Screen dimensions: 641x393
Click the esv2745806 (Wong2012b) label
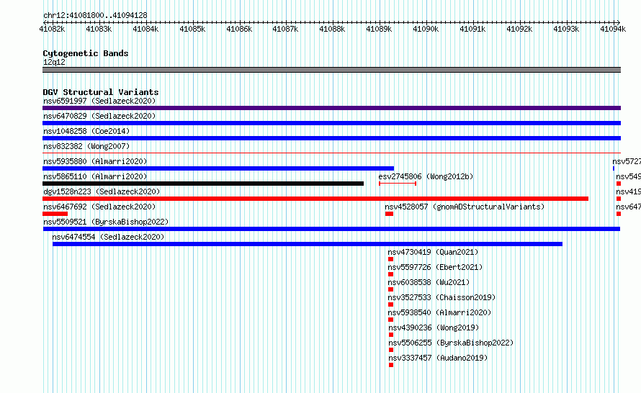[x=426, y=176]
